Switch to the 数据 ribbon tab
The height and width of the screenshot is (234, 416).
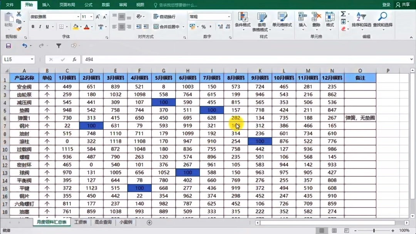[105, 5]
